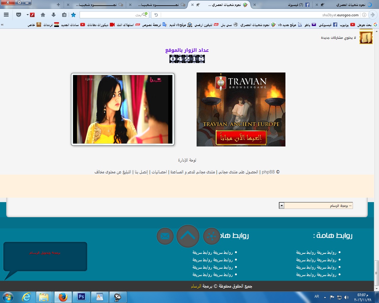The width and height of the screenshot is (379, 303).
Task: Click the browser search input field
Action: point(113,15)
